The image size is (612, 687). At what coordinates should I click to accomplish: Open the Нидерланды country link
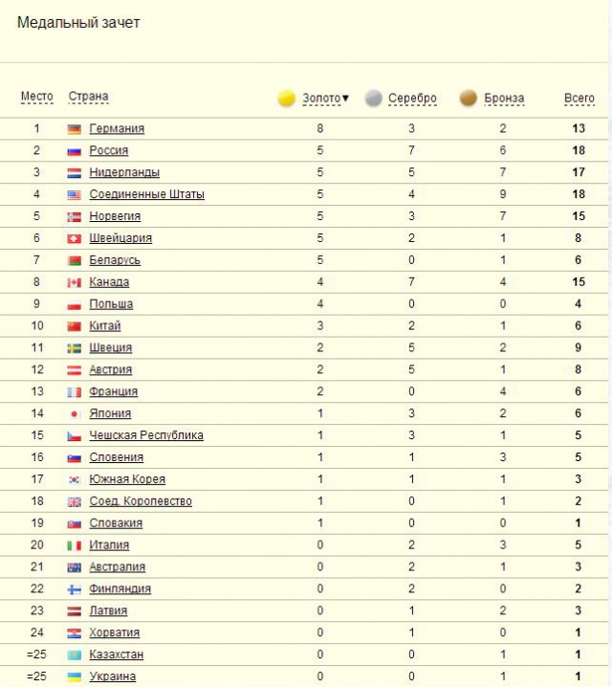[124, 172]
